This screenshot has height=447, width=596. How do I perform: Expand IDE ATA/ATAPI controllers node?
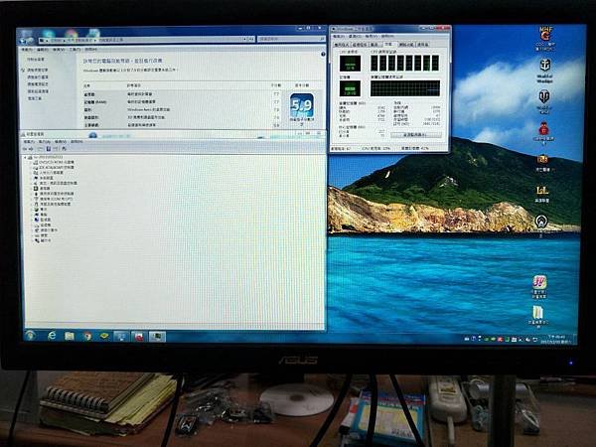coord(31,167)
